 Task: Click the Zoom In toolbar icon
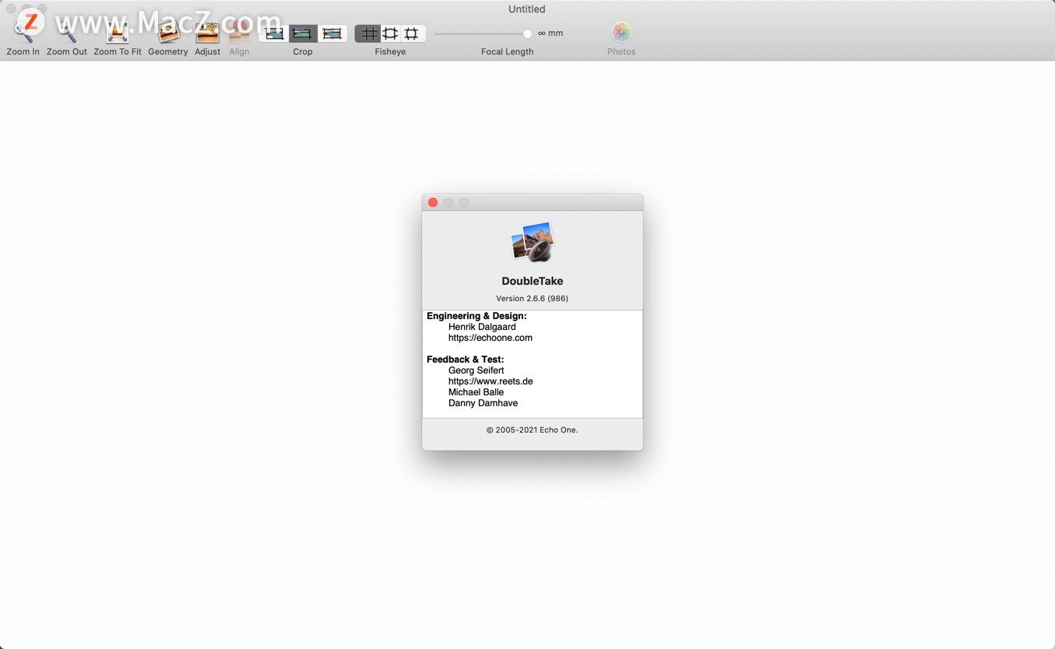[23, 33]
